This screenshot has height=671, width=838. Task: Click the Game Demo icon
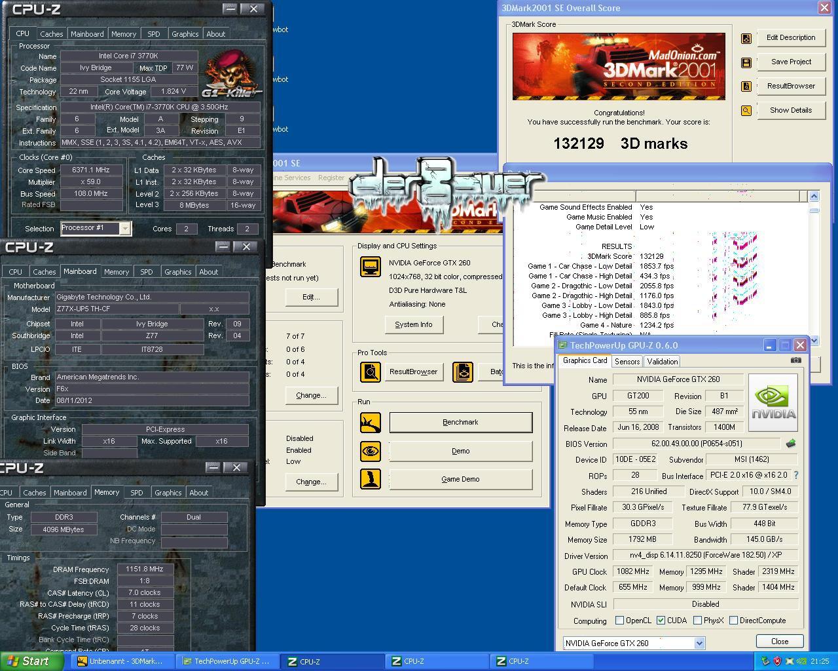[x=371, y=479]
